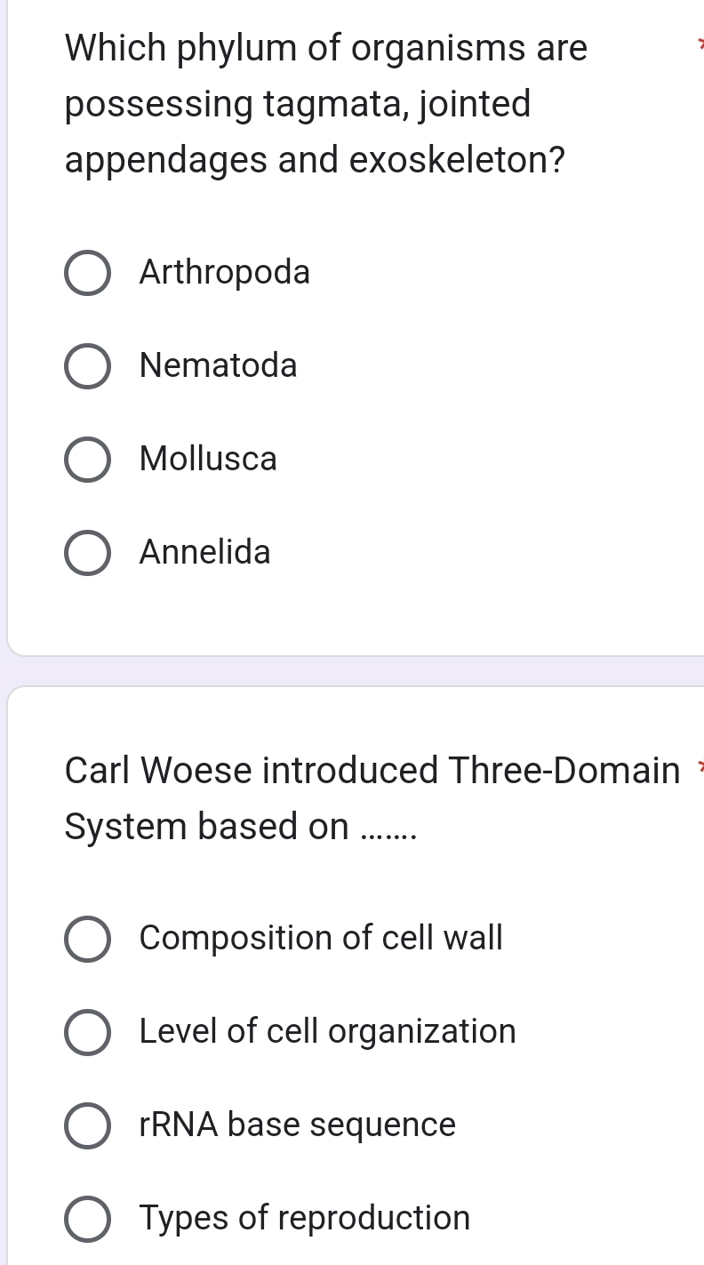Select the Arthropoda radio button
This screenshot has height=1265, width=704.
pyautogui.click(x=87, y=273)
